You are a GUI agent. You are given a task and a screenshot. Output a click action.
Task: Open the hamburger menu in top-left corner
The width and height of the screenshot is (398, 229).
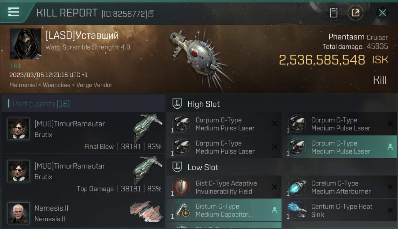(x=13, y=12)
